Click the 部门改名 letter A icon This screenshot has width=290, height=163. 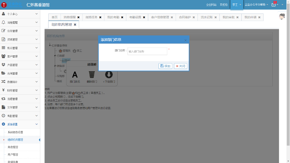(x=75, y=75)
